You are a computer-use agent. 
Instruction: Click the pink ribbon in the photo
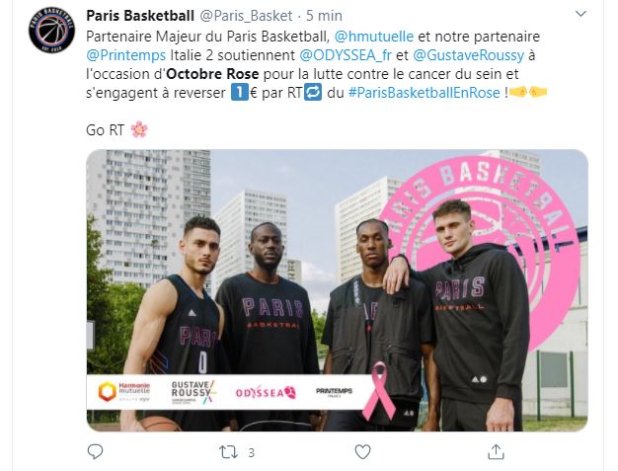378,390
